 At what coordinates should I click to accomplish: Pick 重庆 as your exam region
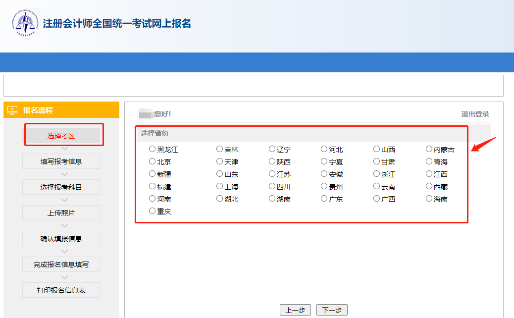point(152,211)
